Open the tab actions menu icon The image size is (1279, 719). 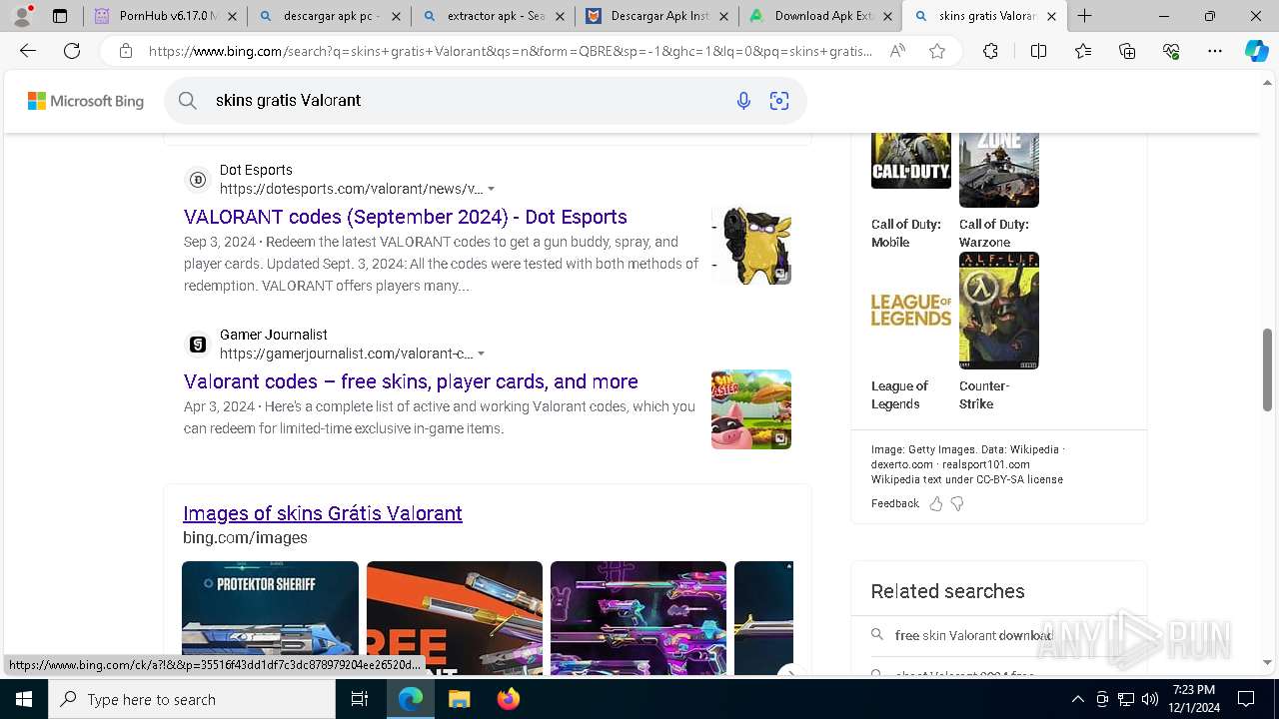(x=60, y=16)
